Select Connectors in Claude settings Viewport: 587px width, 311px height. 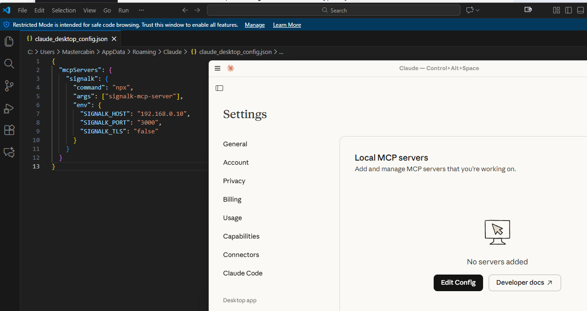tap(241, 255)
